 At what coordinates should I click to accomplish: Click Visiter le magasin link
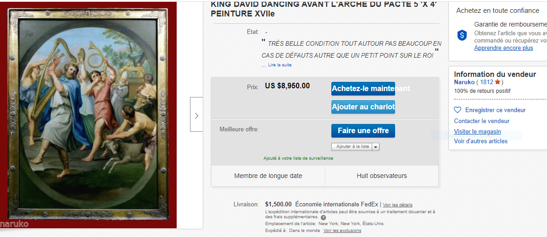click(x=477, y=132)
